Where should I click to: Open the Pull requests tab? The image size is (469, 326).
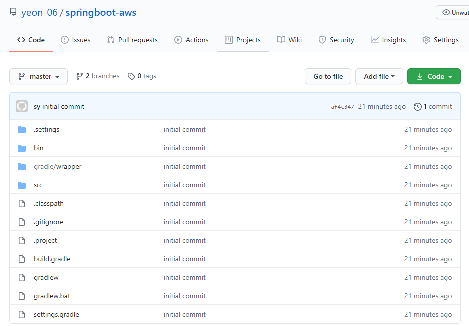click(132, 40)
